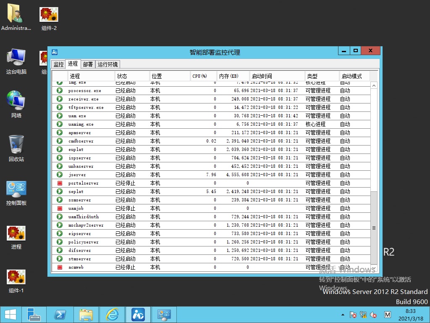Select the 控制面板 desktop icon
430x323 pixels.
click(x=16, y=193)
